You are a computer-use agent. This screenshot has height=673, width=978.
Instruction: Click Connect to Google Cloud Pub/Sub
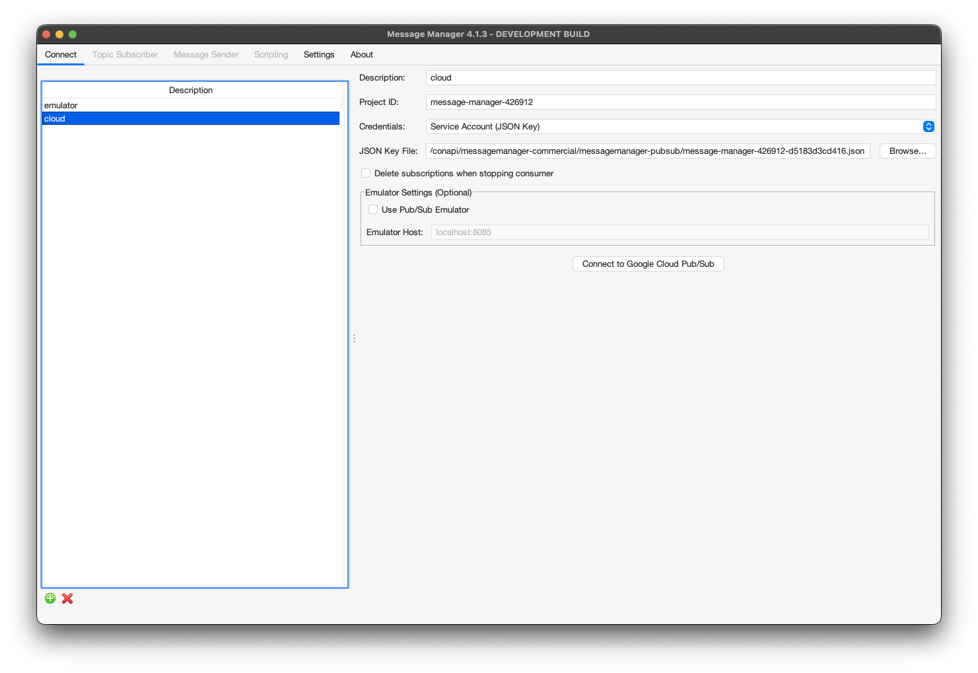(x=648, y=264)
